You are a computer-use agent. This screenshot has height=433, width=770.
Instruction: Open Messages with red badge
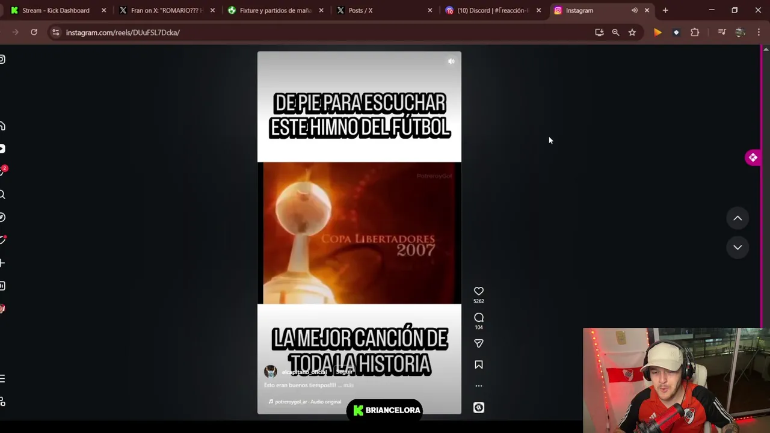[3, 171]
